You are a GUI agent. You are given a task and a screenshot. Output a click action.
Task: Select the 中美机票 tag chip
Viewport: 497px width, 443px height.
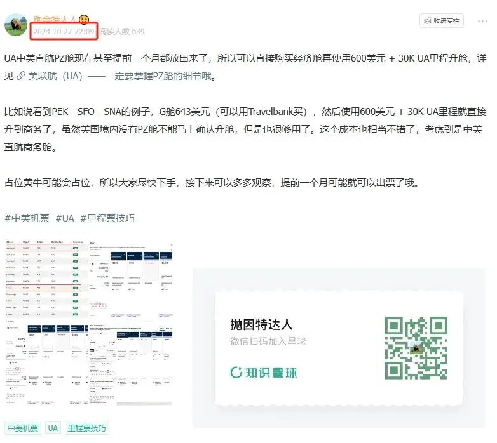23,428
